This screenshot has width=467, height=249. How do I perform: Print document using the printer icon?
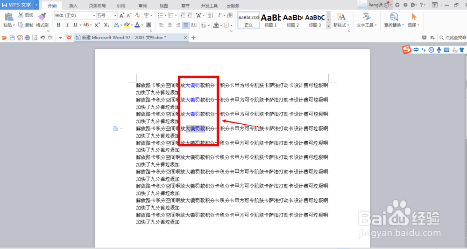[27, 38]
